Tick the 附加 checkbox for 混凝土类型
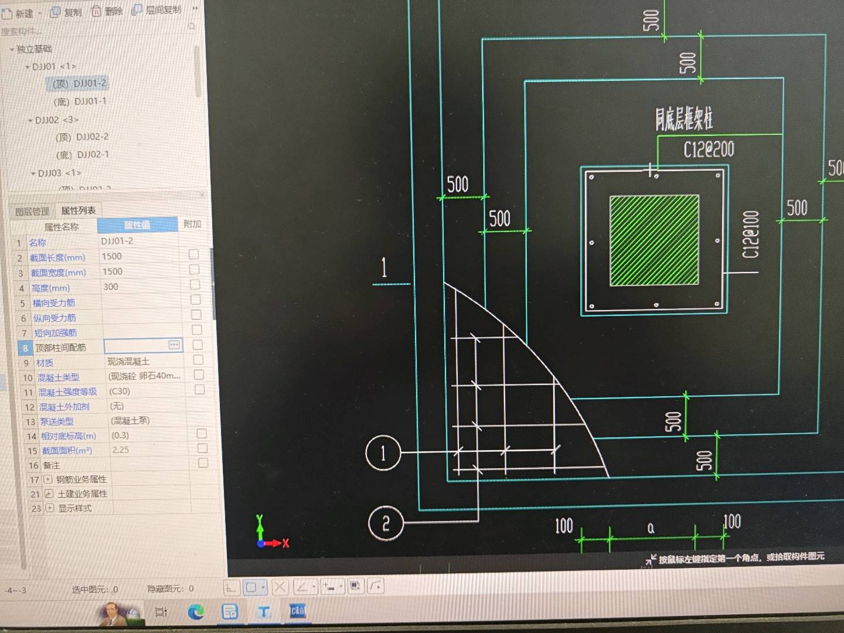The height and width of the screenshot is (633, 844). coord(199,375)
